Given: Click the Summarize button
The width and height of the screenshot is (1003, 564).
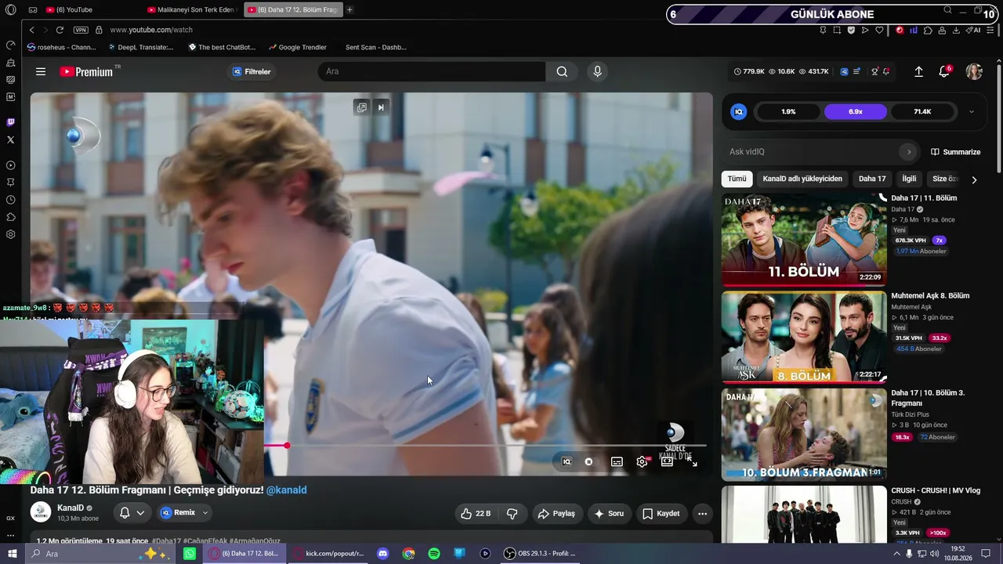Looking at the screenshot, I should [956, 152].
